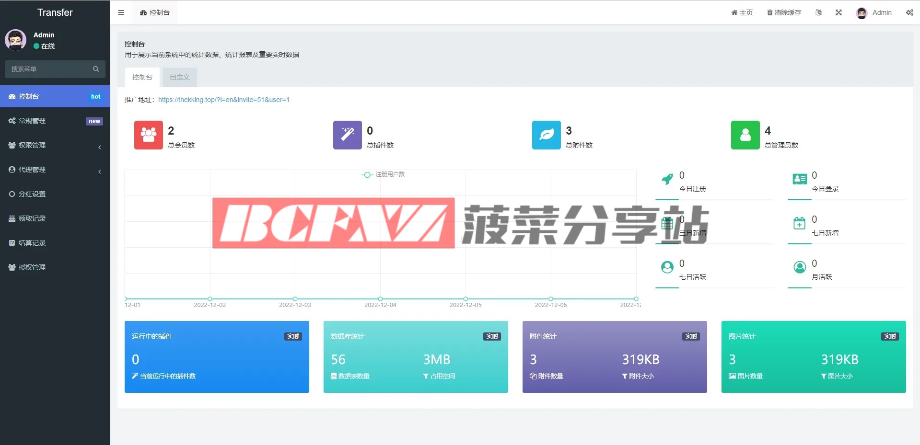The height and width of the screenshot is (445, 920).
Task: Expand the 权限管理 sidebar menu
Action: tap(55, 145)
